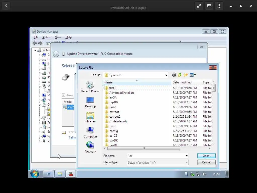Click the Open button
This screenshot has height=193, width=257.
[206, 156]
